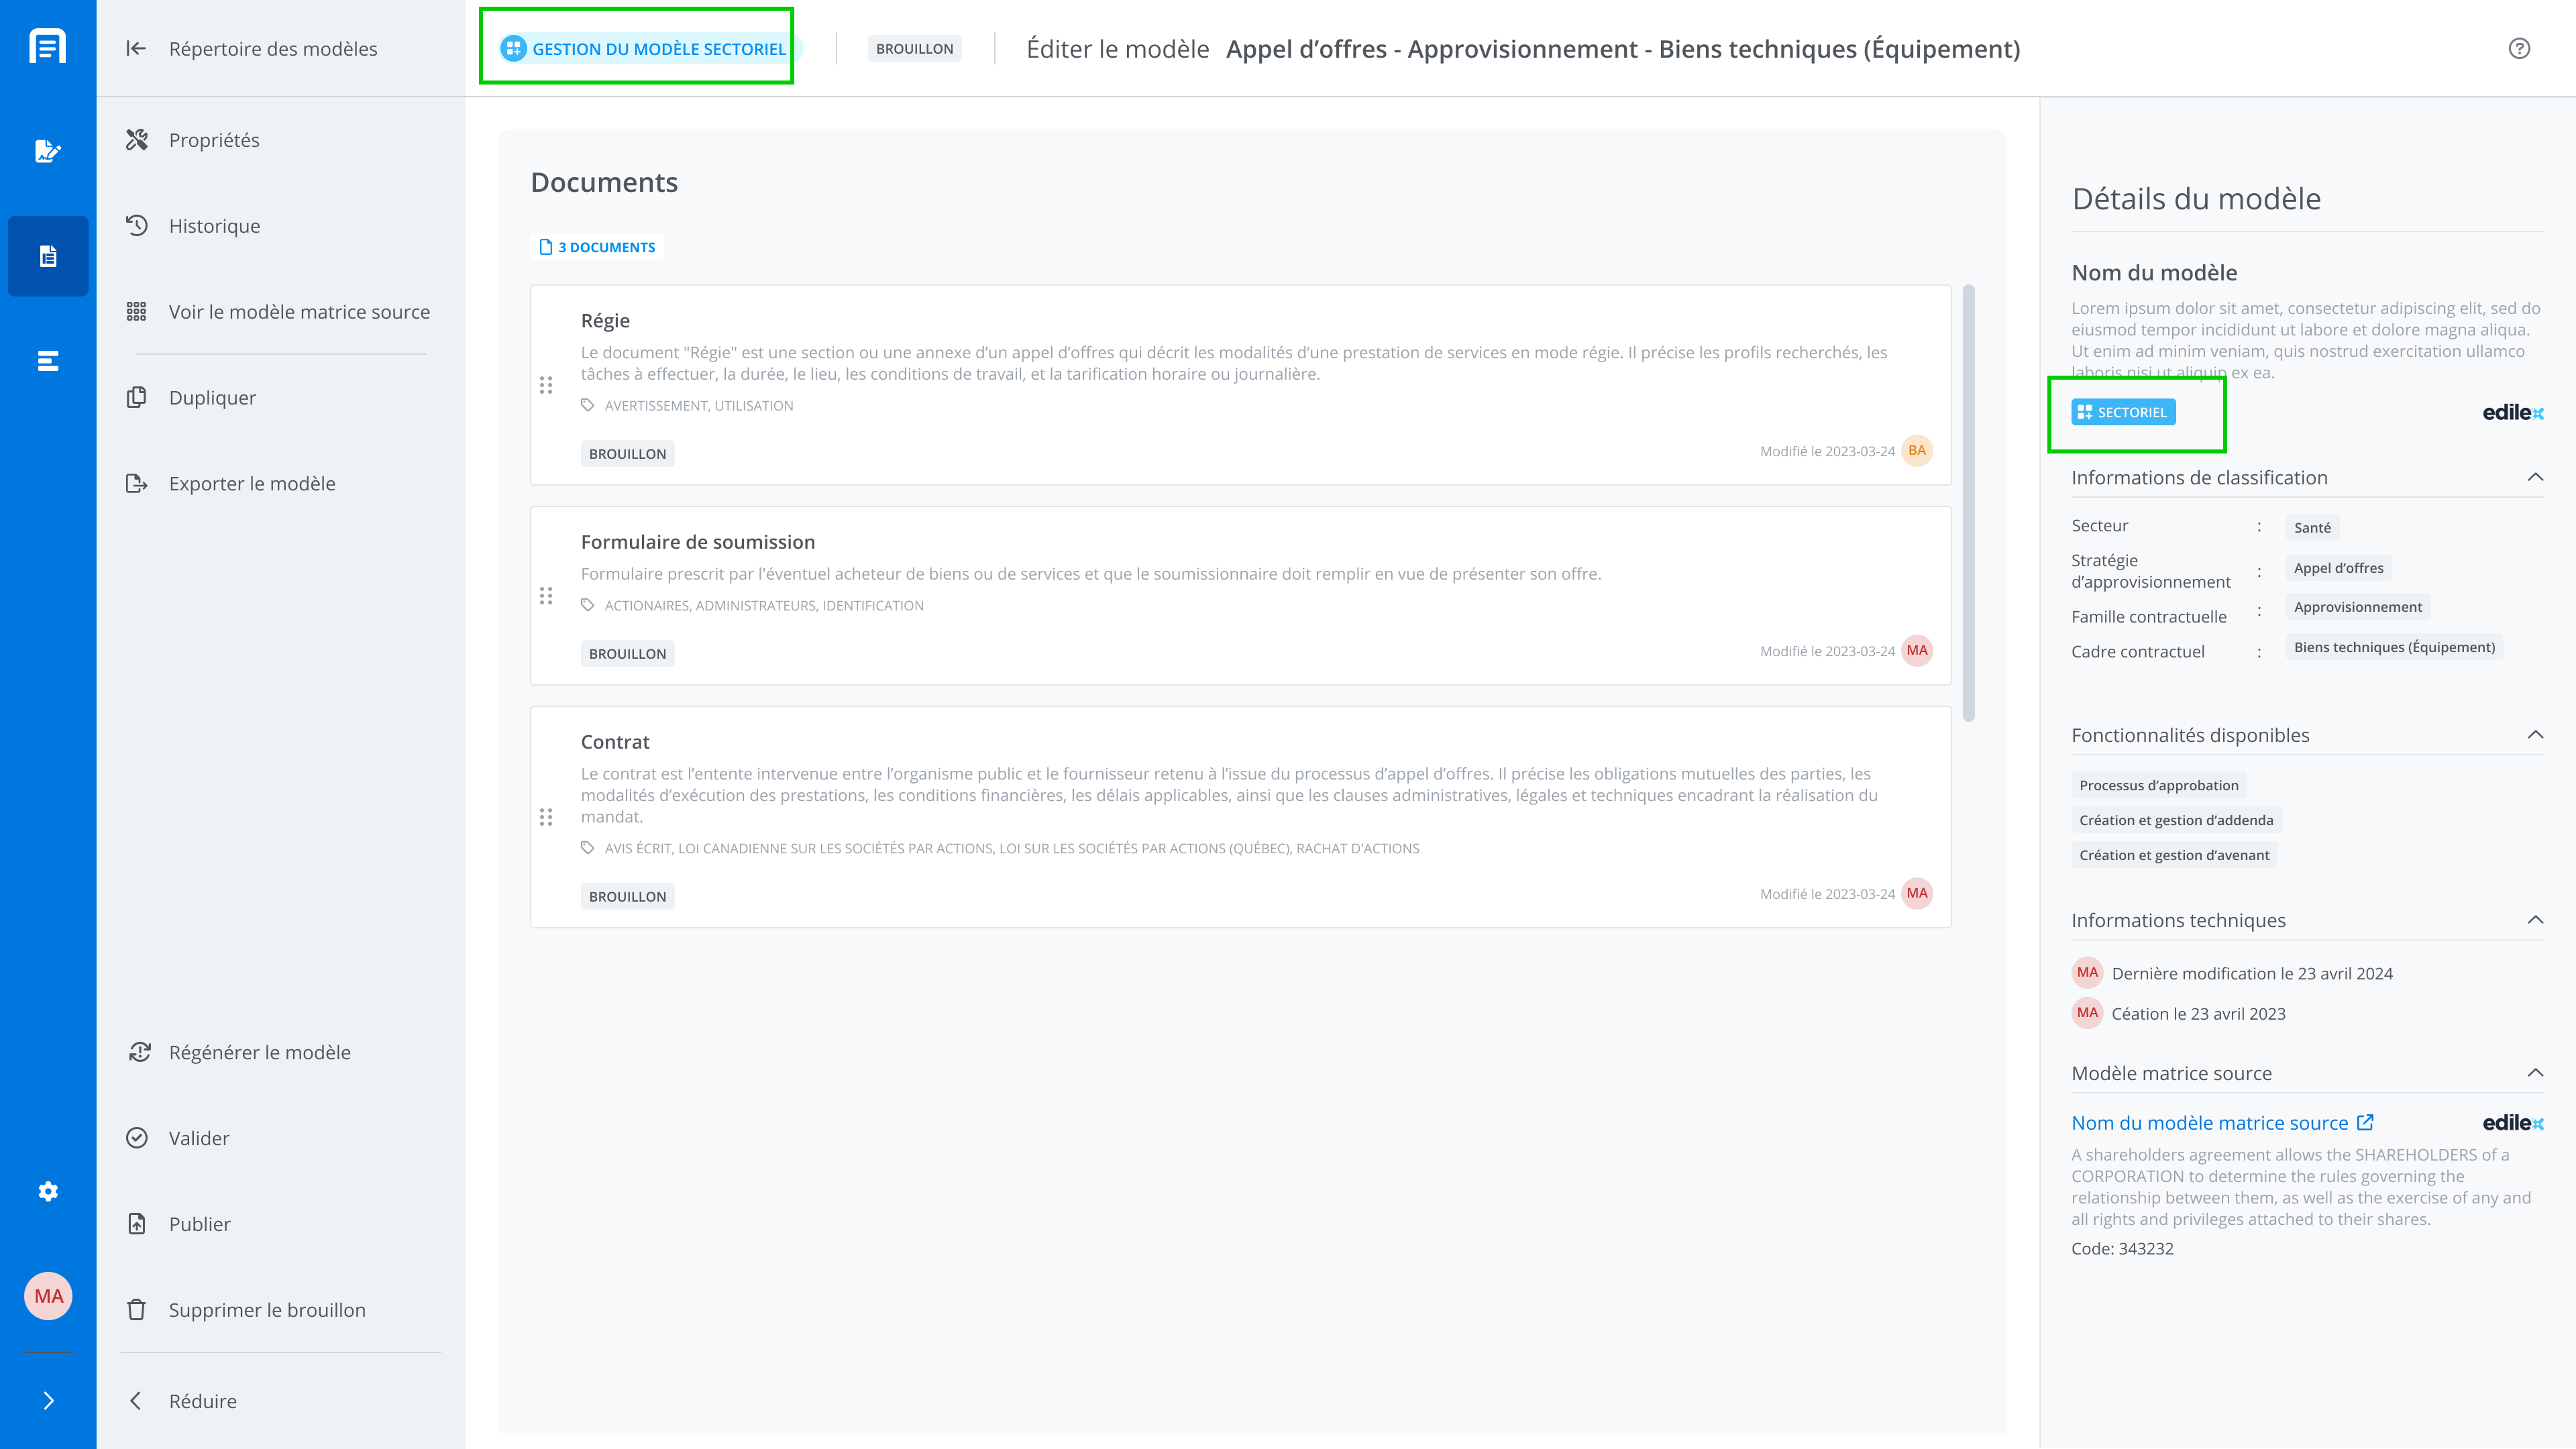
Task: Click Publier in the left menu
Action: coord(199,1224)
